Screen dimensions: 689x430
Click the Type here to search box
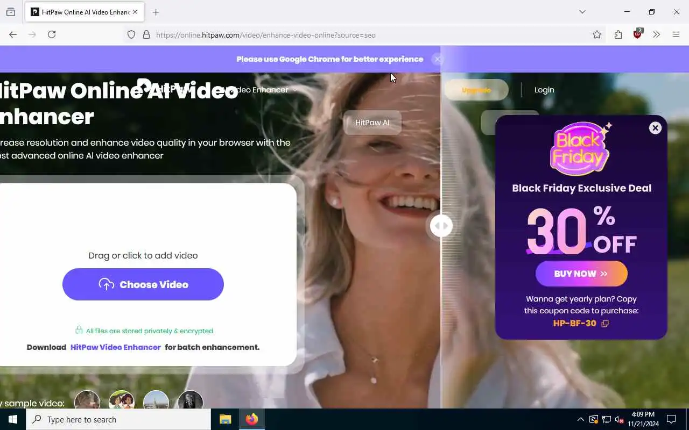tap(118, 419)
